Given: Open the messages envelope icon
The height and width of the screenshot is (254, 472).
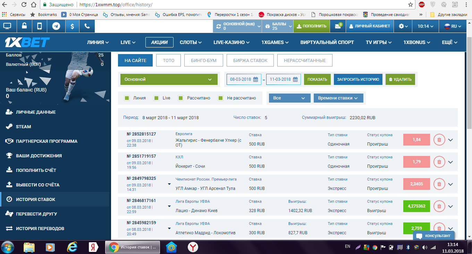Looking at the screenshot, I should tap(338, 26).
